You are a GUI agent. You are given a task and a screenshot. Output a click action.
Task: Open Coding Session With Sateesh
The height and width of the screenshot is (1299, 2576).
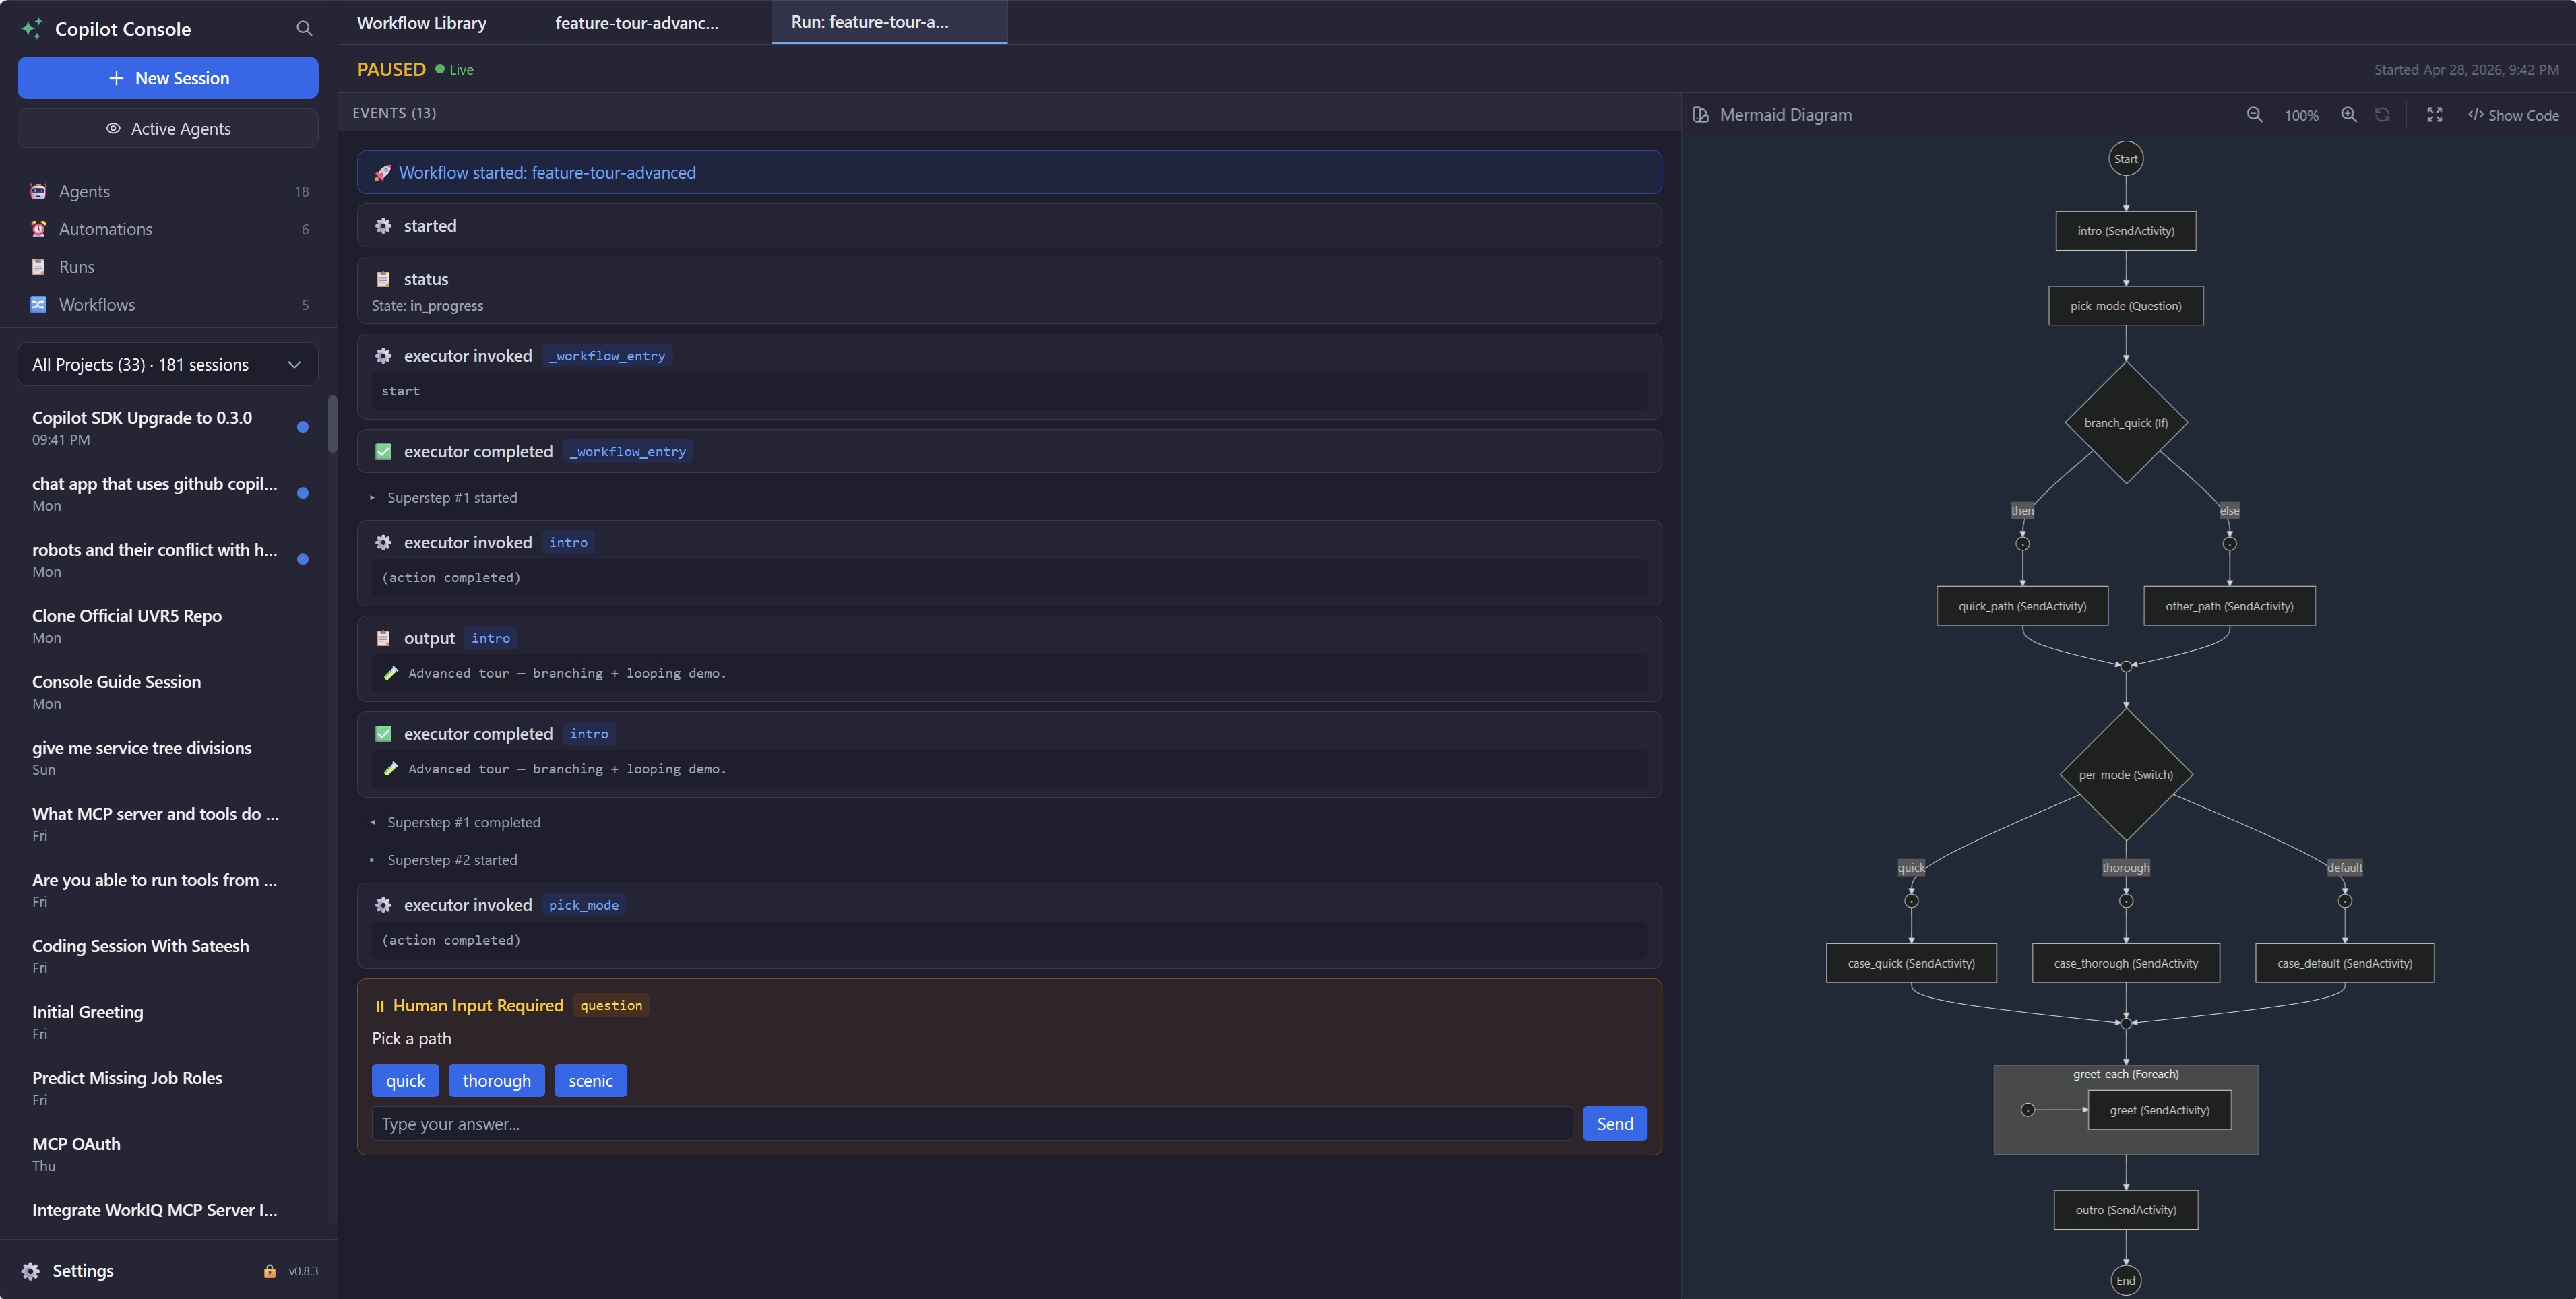[x=168, y=956]
